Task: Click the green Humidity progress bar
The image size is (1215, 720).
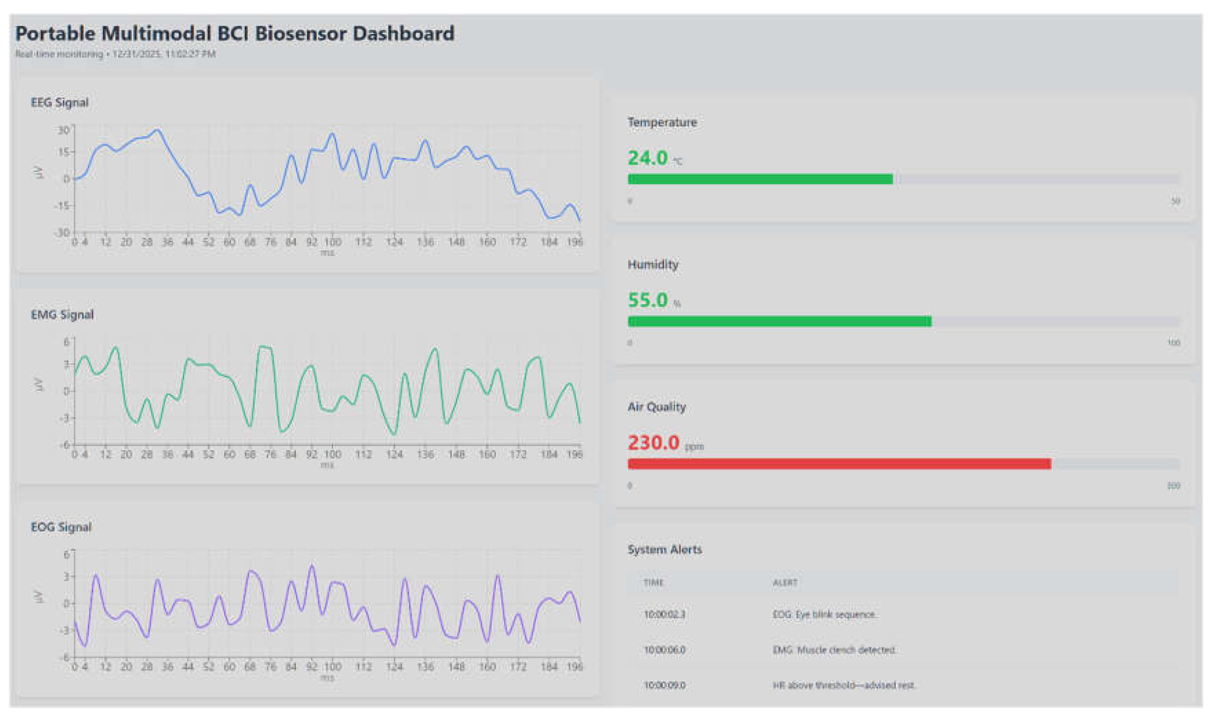Action: (779, 321)
